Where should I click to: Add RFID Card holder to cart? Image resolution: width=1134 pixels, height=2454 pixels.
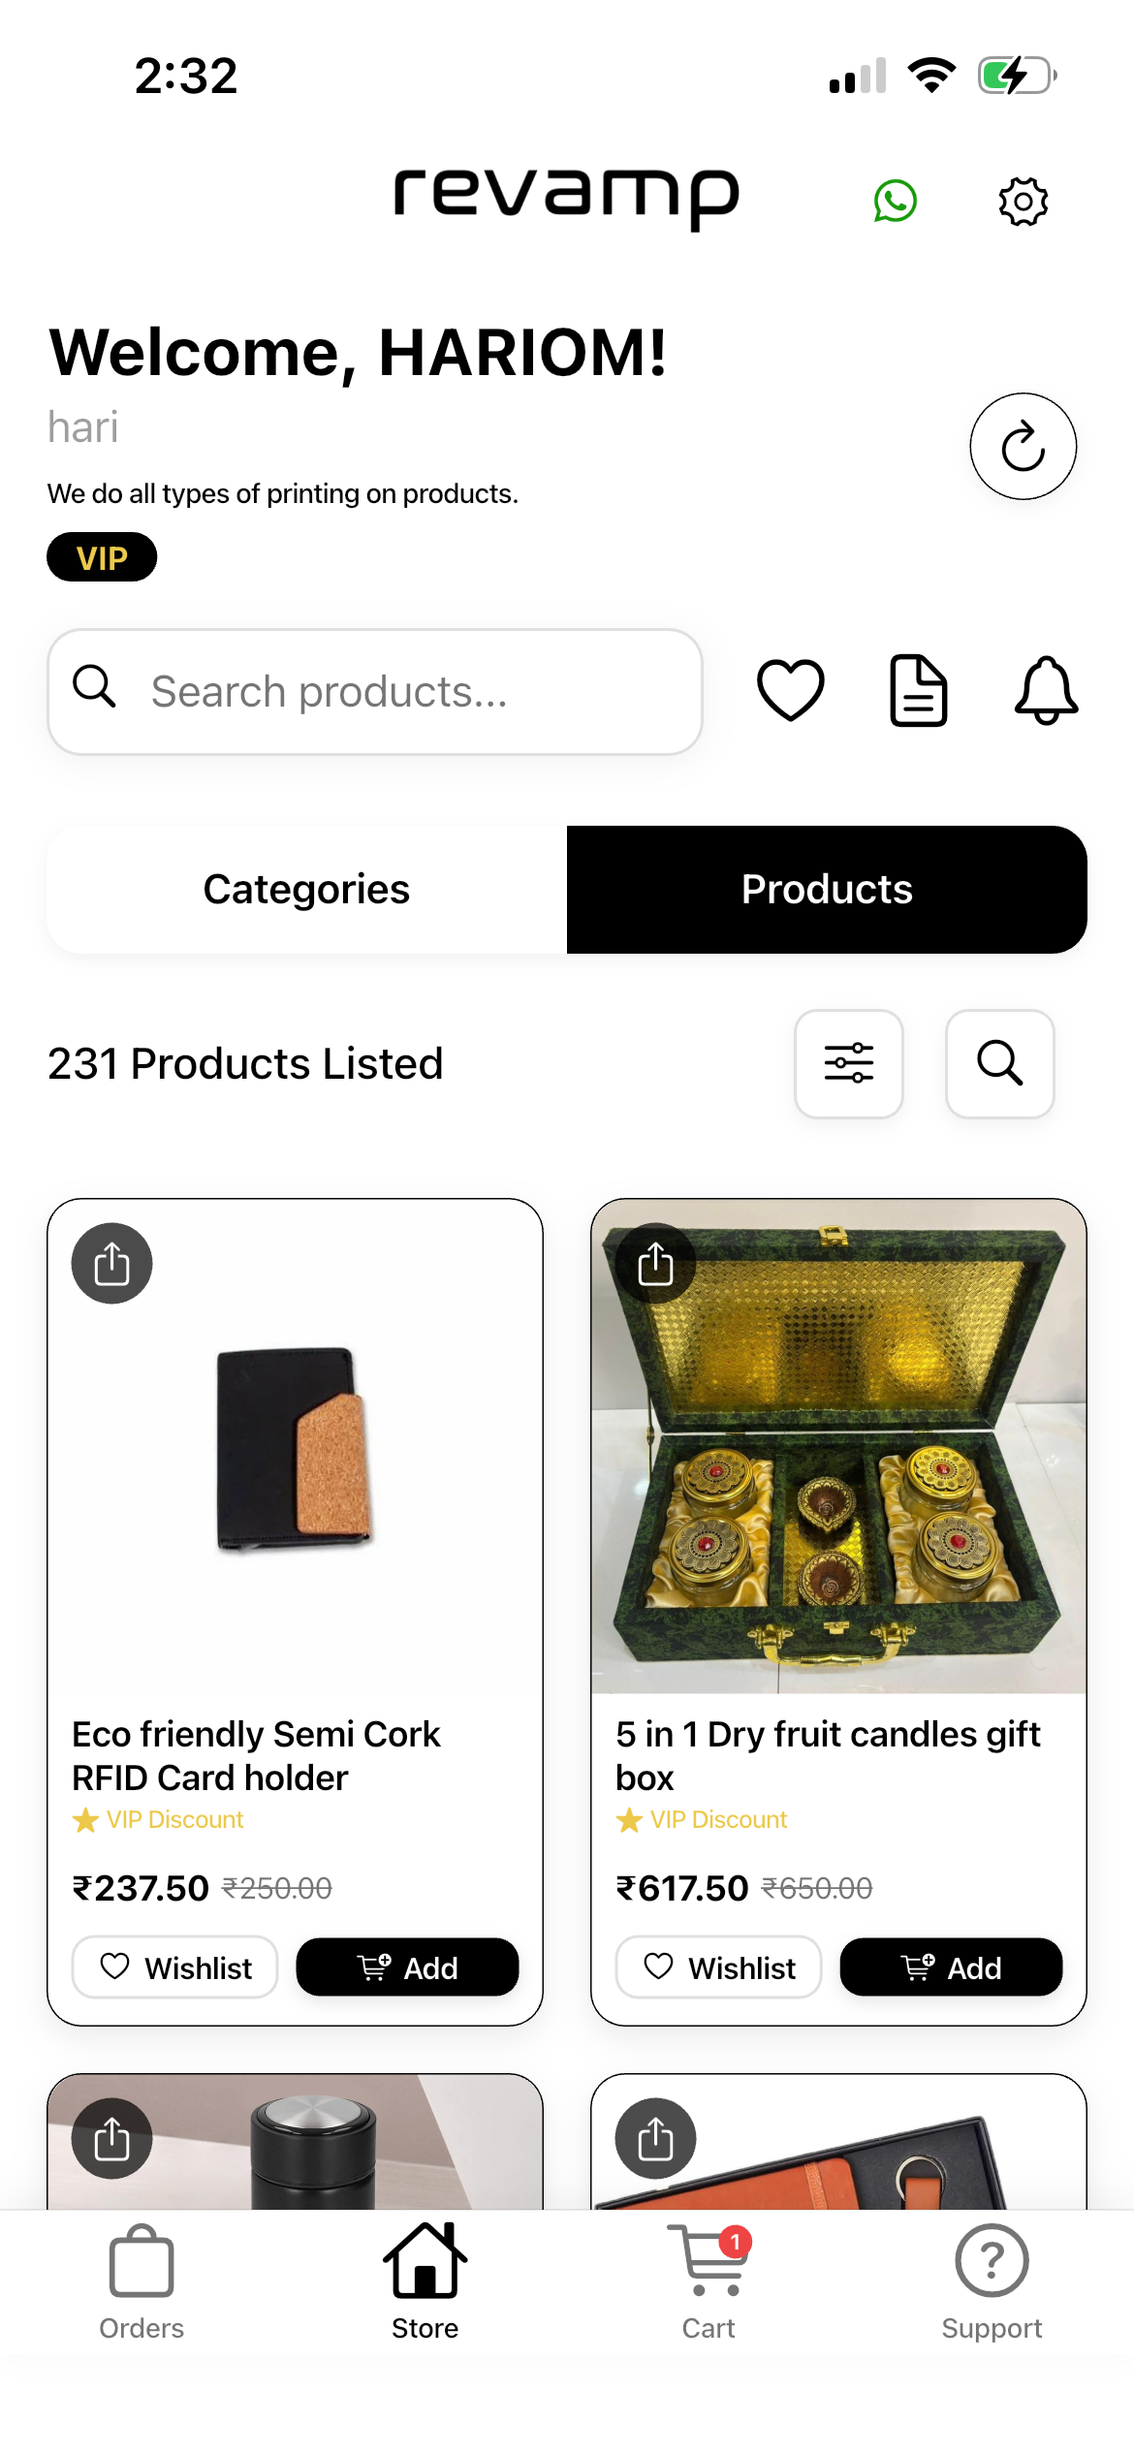tap(407, 1967)
